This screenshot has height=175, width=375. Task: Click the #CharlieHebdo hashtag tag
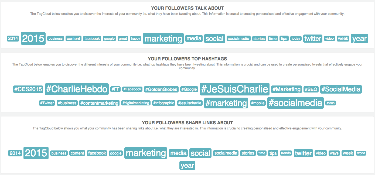77,89
